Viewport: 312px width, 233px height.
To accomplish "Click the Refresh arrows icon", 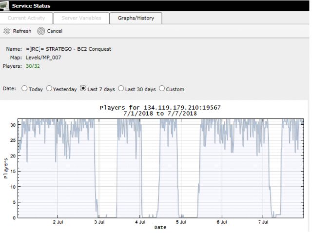I will click(6, 31).
